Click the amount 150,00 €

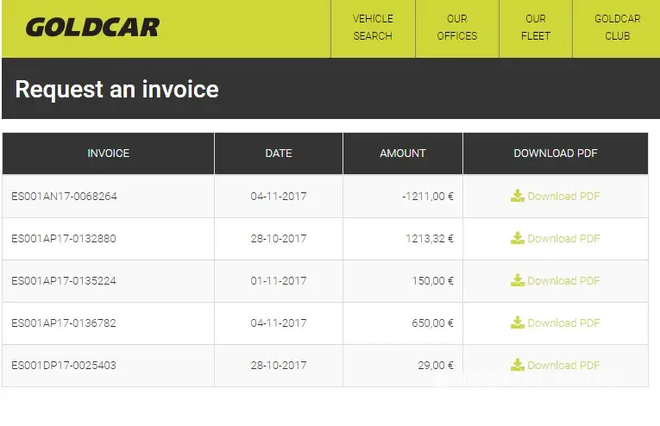tap(433, 280)
